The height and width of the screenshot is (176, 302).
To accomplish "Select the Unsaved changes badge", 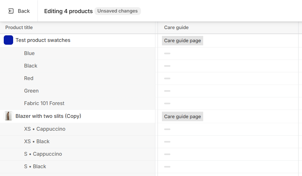I will (118, 11).
